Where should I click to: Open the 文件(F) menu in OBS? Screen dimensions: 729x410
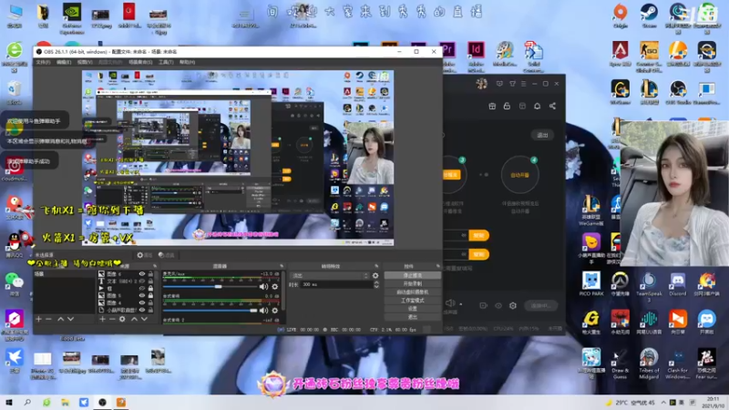[x=43, y=62]
